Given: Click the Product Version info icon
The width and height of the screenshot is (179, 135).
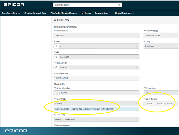Looking at the screenshot, I should point(57,67).
